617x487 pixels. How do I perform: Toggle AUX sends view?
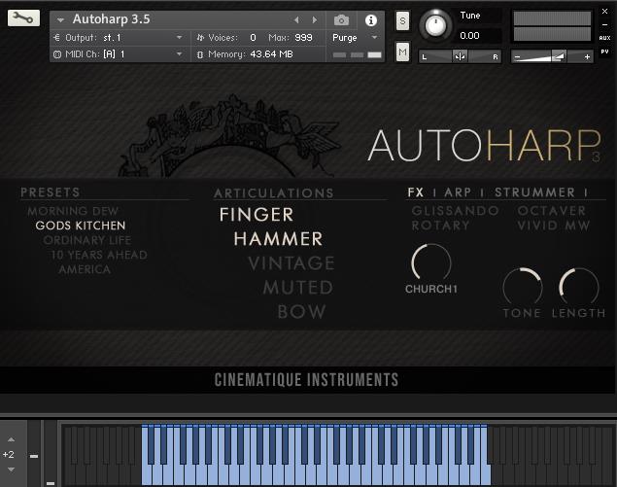click(x=604, y=38)
